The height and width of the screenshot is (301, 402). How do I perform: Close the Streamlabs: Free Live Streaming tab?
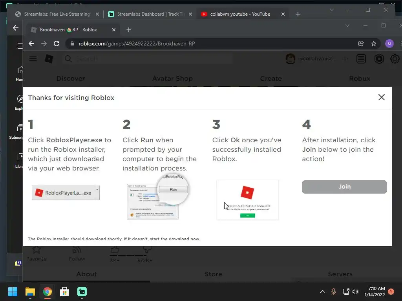tap(97, 14)
